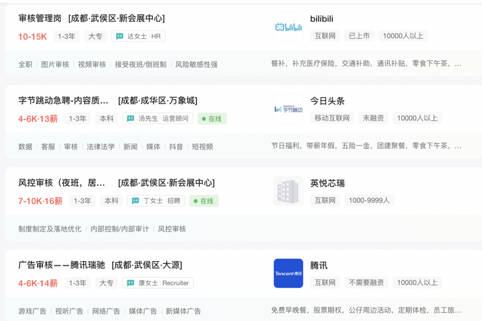Contact recruiter 康女士 Recruiter

[x=158, y=283]
